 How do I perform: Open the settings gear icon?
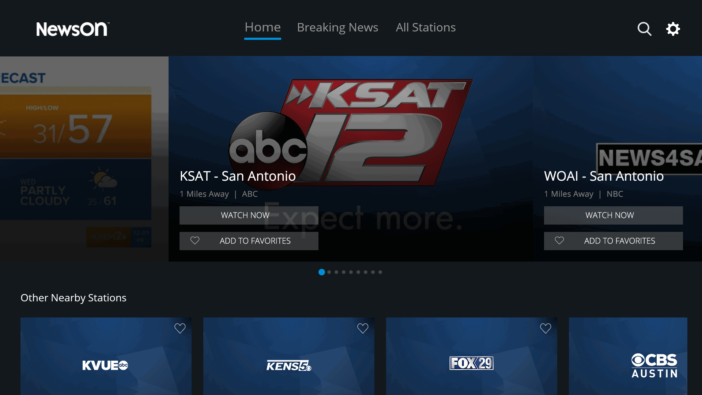(x=673, y=29)
